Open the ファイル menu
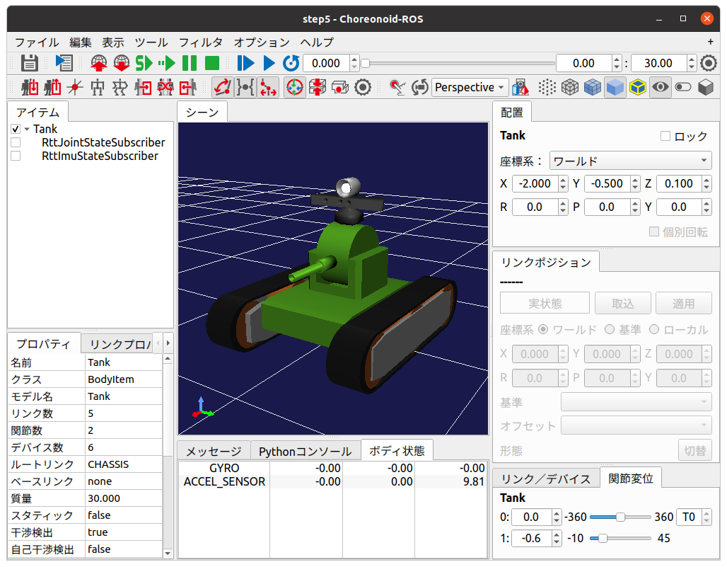The height and width of the screenshot is (567, 727). coord(37,42)
